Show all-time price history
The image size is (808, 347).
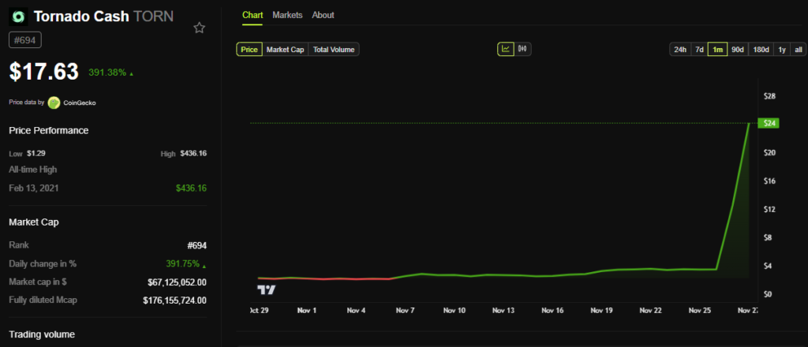coord(799,50)
